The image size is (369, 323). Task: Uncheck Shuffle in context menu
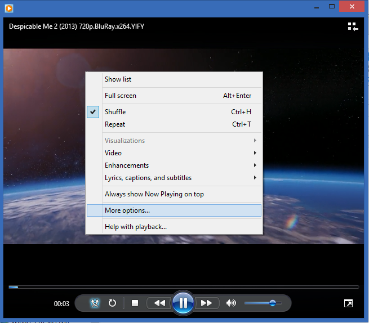click(x=174, y=112)
